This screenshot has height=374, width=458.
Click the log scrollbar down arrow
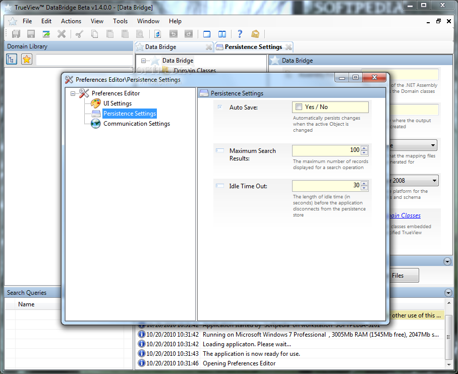tap(448, 364)
